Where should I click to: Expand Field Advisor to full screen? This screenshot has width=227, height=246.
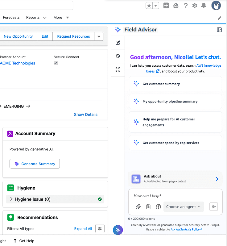click(118, 69)
